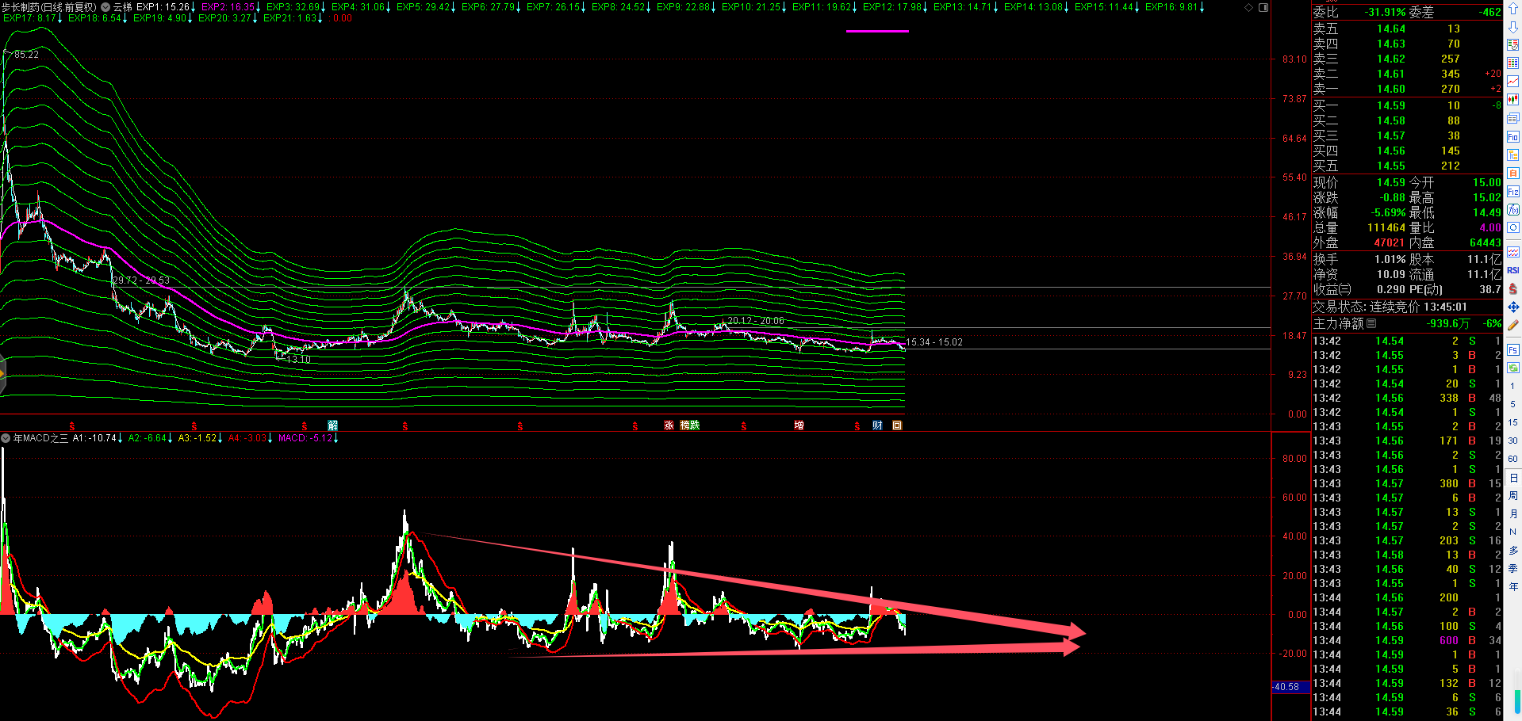Image resolution: width=1522 pixels, height=721 pixels.
Task: Click the EXP1: 15.26 indicator value
Action: click(x=163, y=7)
